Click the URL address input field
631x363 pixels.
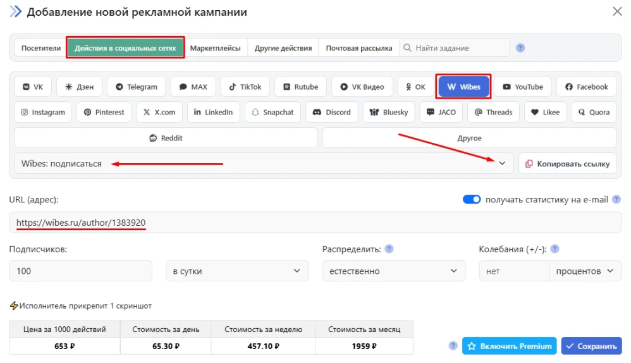315,222
